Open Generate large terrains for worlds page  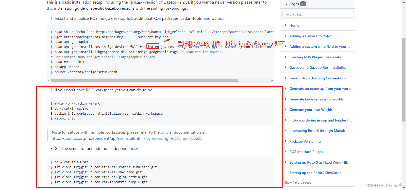[316, 99]
